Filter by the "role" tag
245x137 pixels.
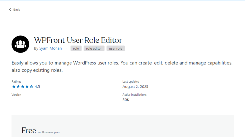pos(76,48)
